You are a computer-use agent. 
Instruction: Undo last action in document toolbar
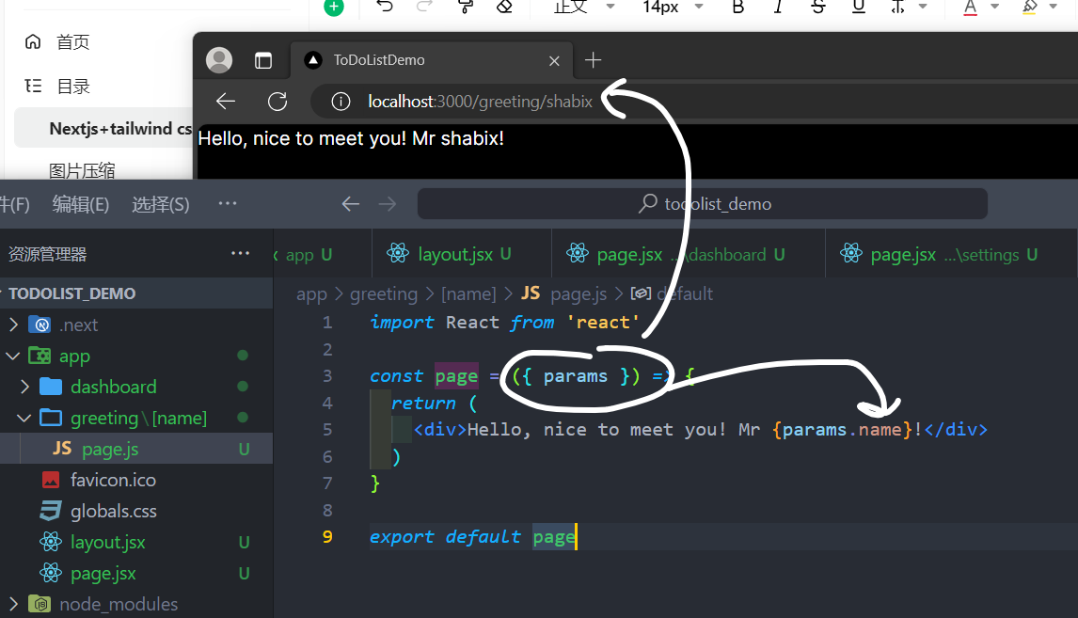click(x=385, y=7)
